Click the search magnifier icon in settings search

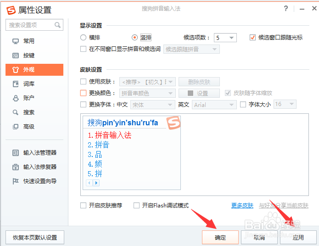(57, 25)
